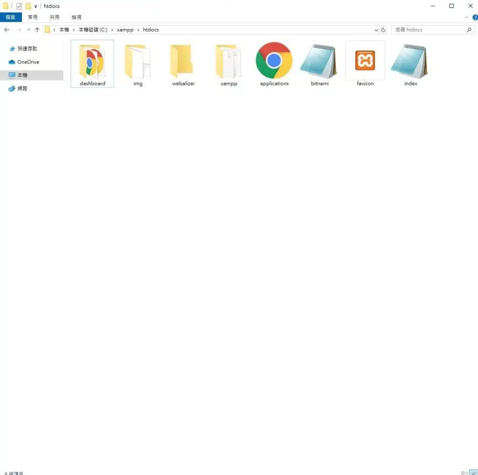Select This PC (本機) in sidebar

point(22,75)
